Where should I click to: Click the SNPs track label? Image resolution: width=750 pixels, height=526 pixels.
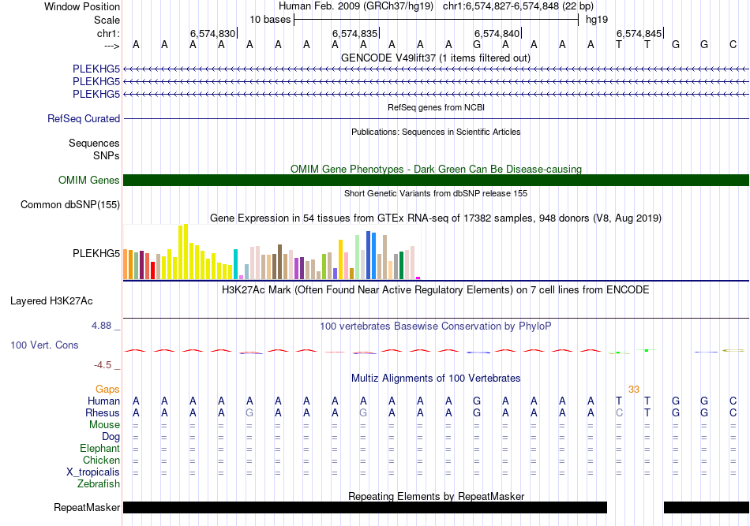coord(107,155)
